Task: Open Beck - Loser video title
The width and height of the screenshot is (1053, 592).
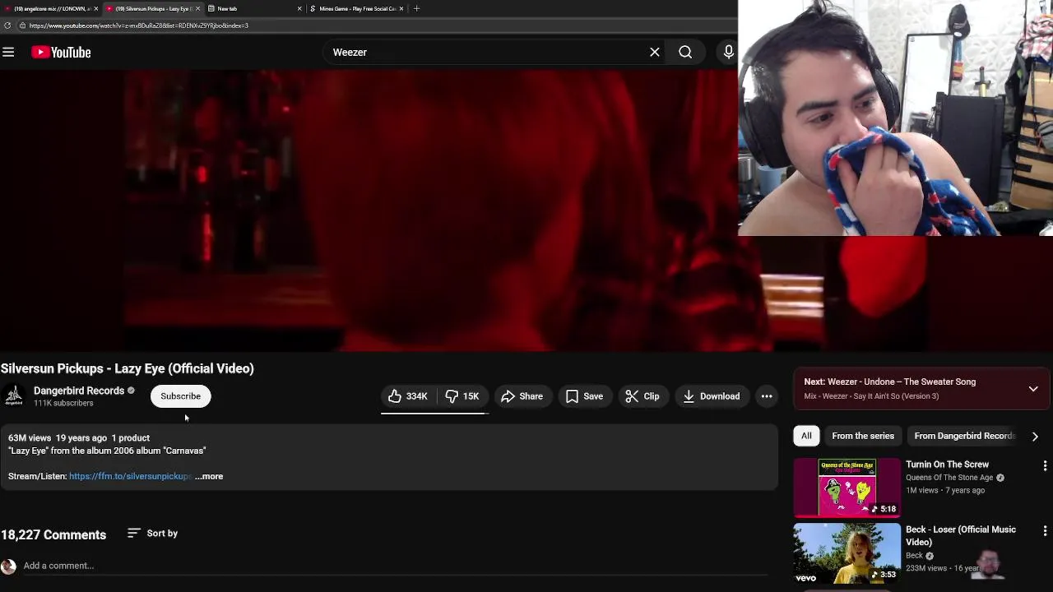Action: [x=961, y=536]
